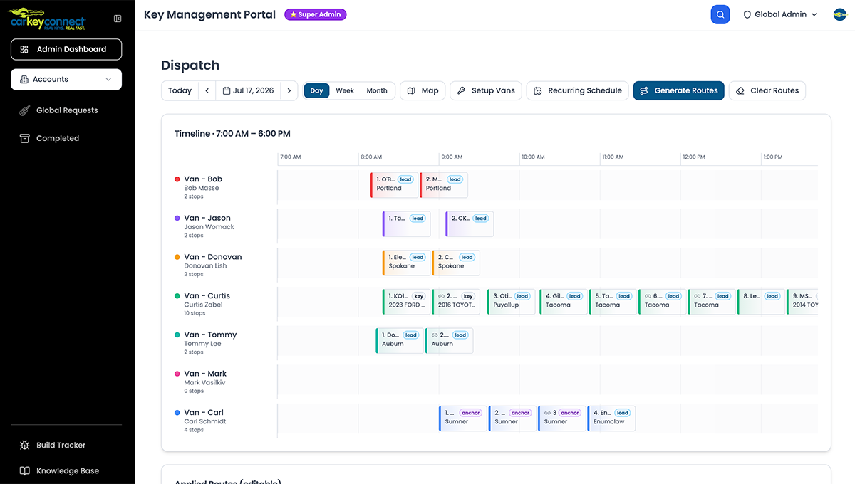Click eraser icon on Clear Routes
Image resolution: width=855 pixels, height=484 pixels.
click(x=740, y=91)
